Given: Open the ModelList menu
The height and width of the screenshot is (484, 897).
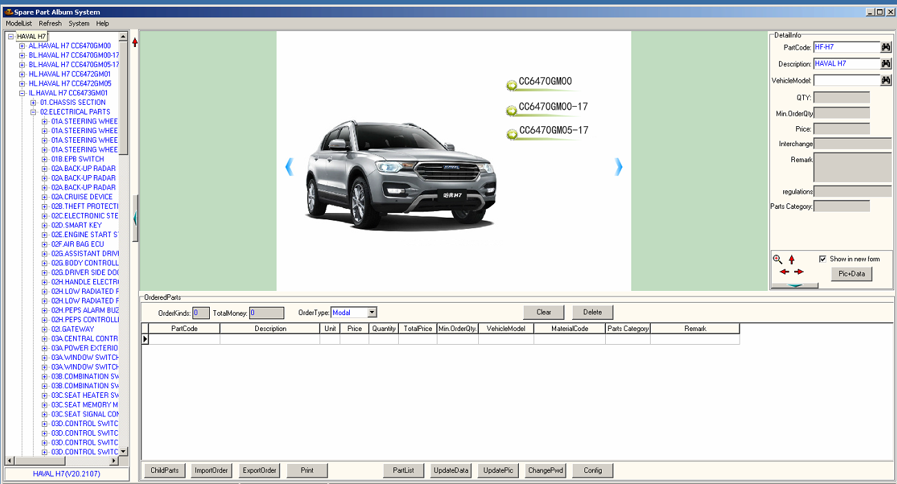Looking at the screenshot, I should tap(19, 23).
